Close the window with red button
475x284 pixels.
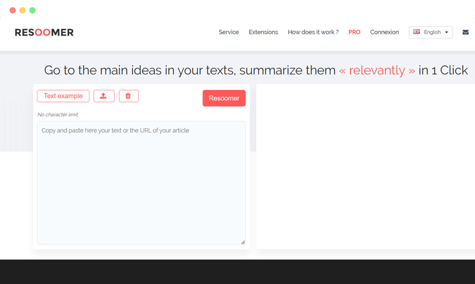click(x=13, y=10)
